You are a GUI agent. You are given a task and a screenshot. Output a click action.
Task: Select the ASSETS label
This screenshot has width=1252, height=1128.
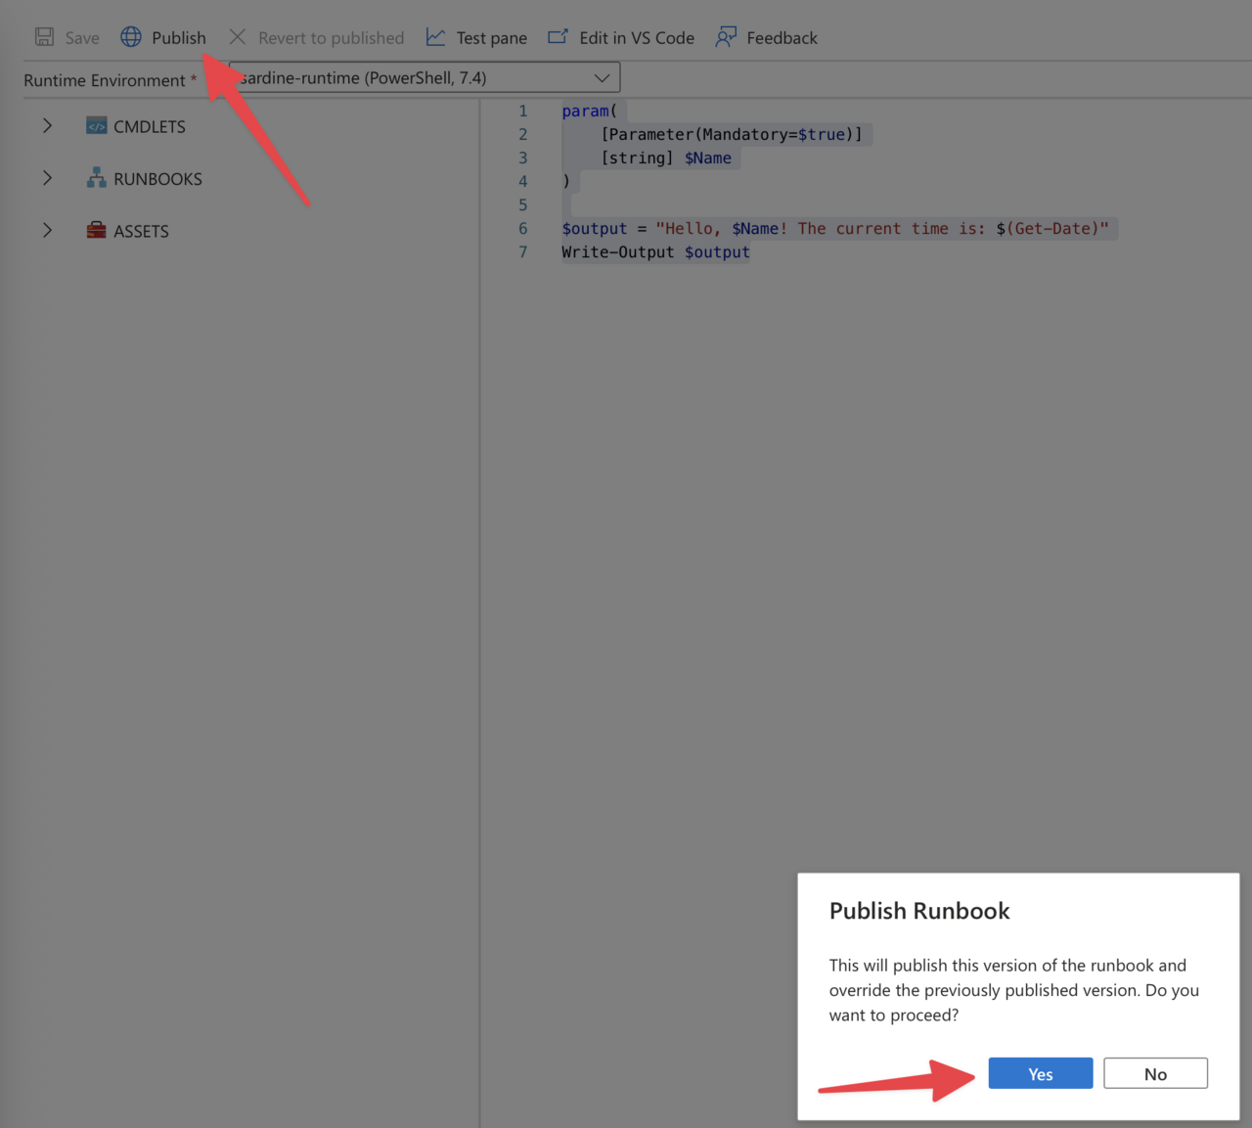[x=141, y=232]
